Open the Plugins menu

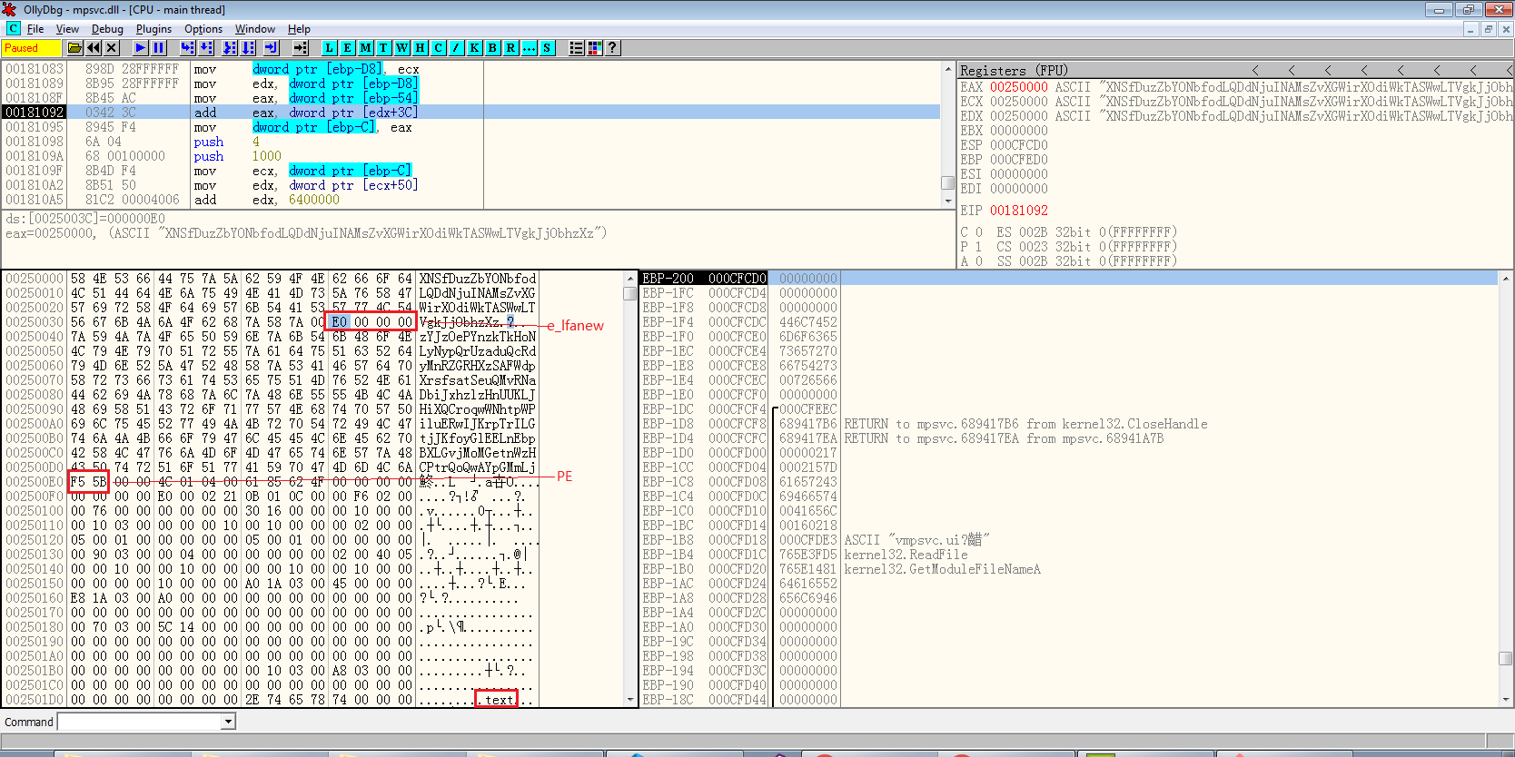click(153, 29)
